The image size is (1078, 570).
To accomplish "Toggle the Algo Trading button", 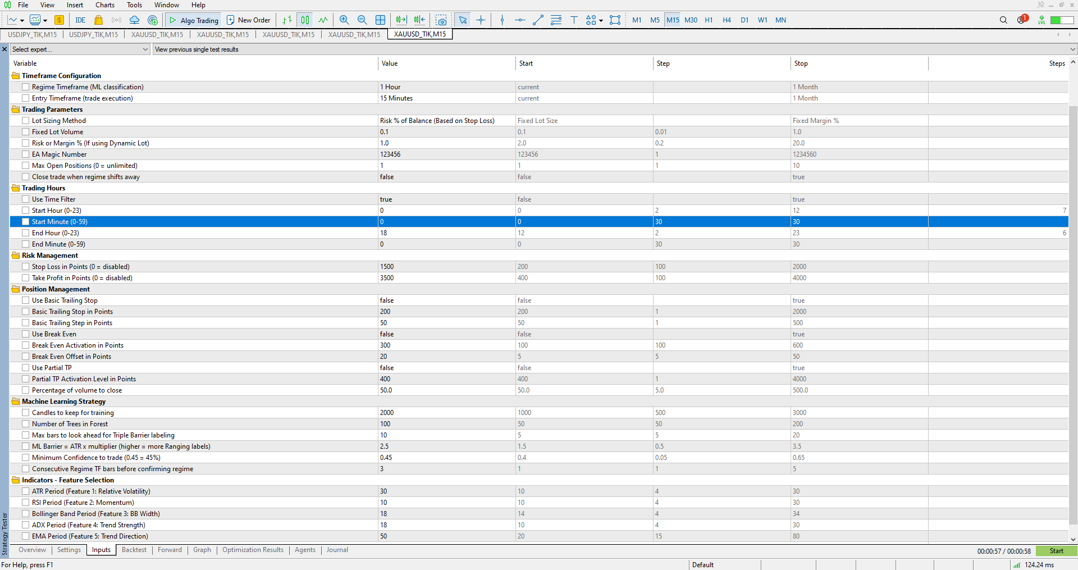I will (x=194, y=20).
